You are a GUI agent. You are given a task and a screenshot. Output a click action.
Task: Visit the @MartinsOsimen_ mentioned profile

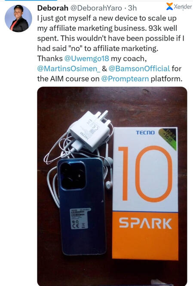click(69, 69)
